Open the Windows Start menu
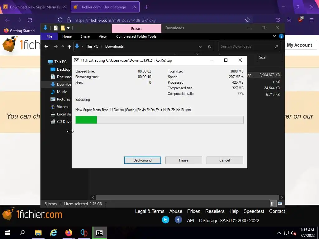The height and width of the screenshot is (239, 319). pos(7,233)
